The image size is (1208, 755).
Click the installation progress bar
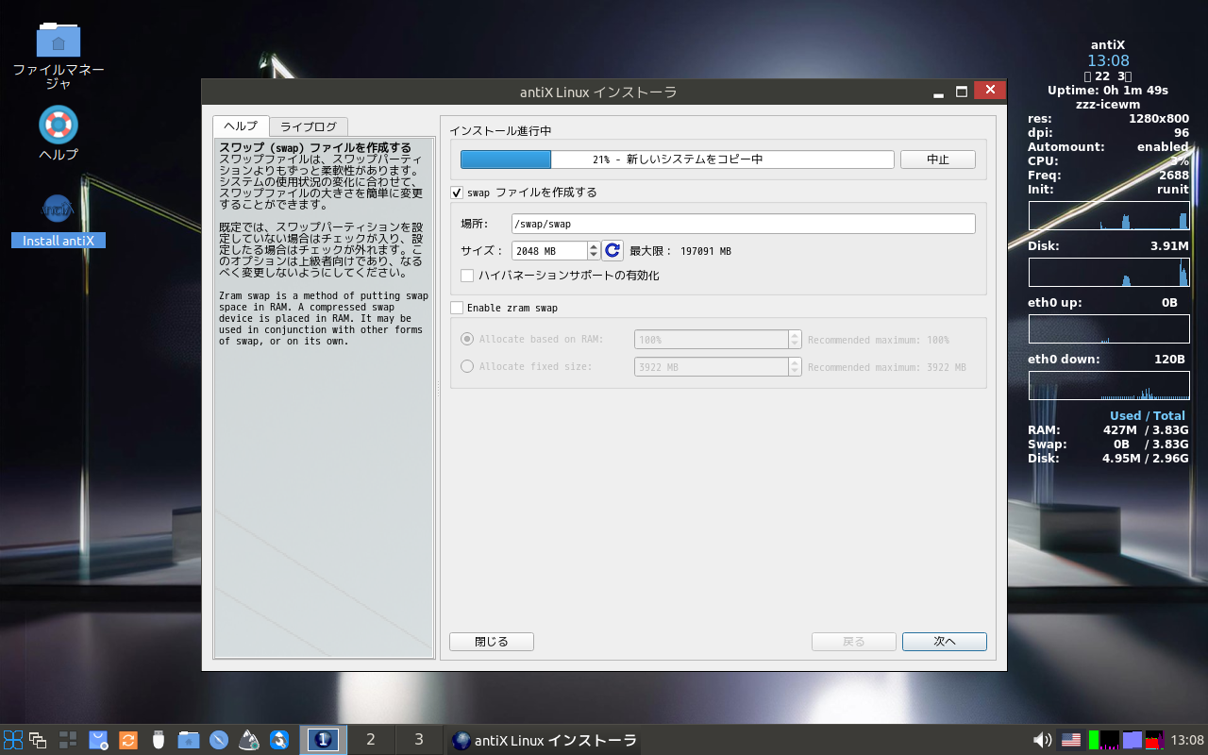(677, 159)
